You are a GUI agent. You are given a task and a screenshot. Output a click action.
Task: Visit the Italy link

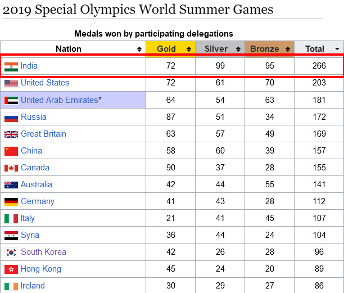pos(28,218)
